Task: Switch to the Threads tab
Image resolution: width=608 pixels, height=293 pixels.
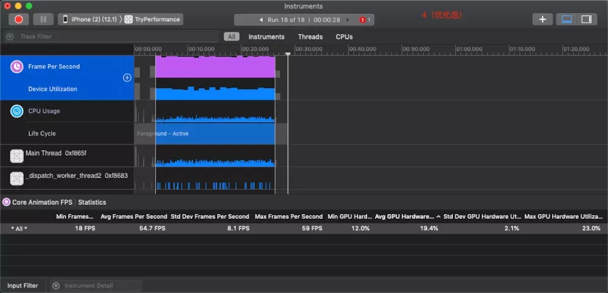Action: tap(310, 37)
